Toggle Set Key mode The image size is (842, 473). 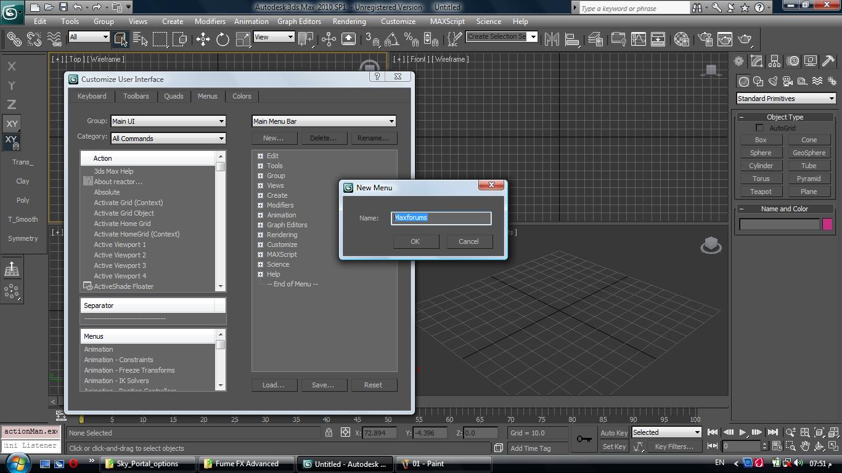pos(613,447)
